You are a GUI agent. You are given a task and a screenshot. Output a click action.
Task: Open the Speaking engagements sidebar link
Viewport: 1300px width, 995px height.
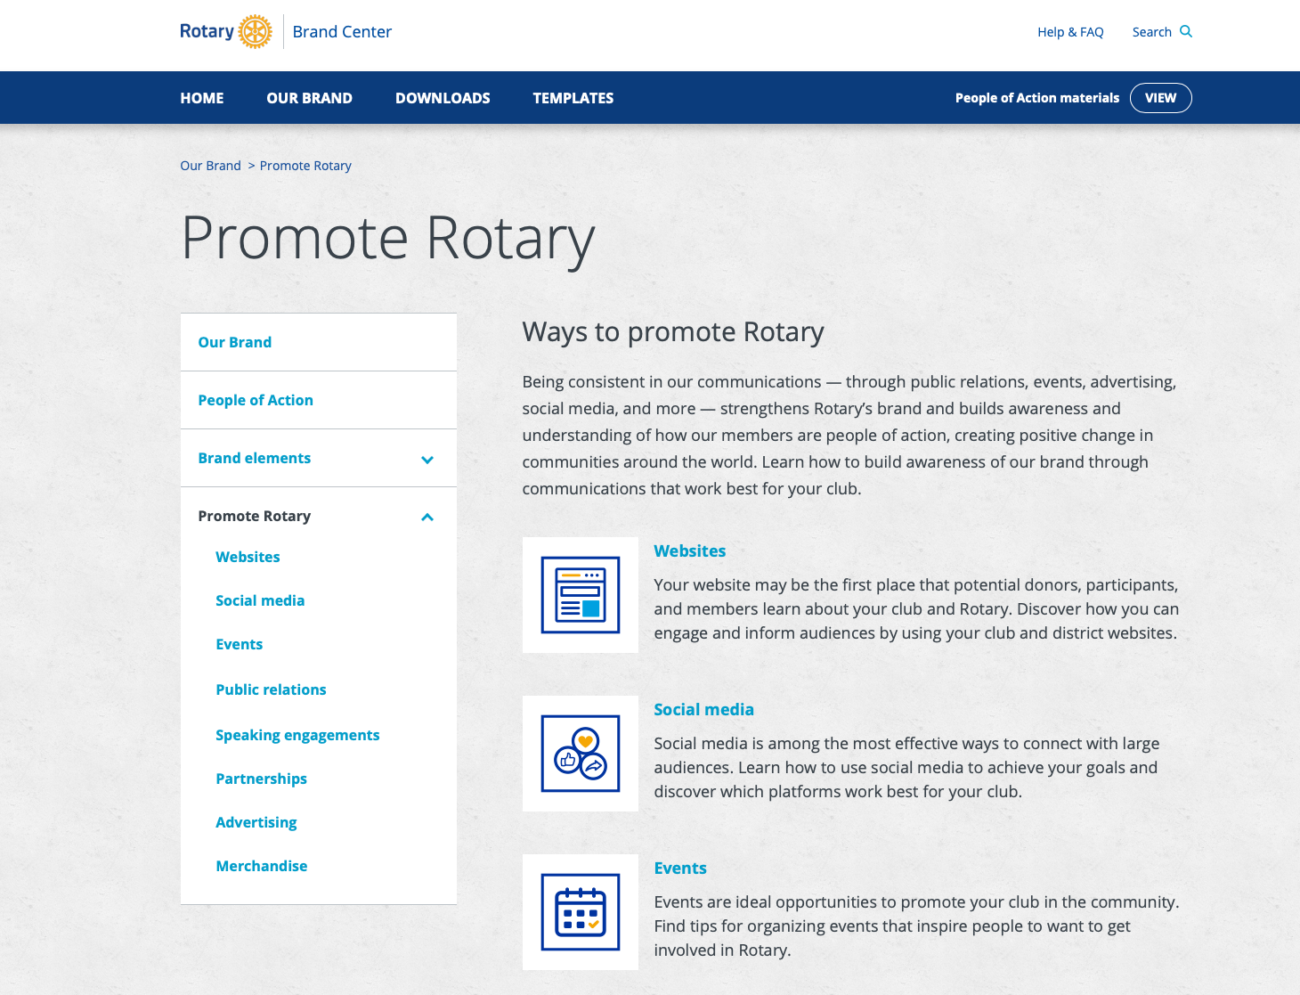coord(297,735)
